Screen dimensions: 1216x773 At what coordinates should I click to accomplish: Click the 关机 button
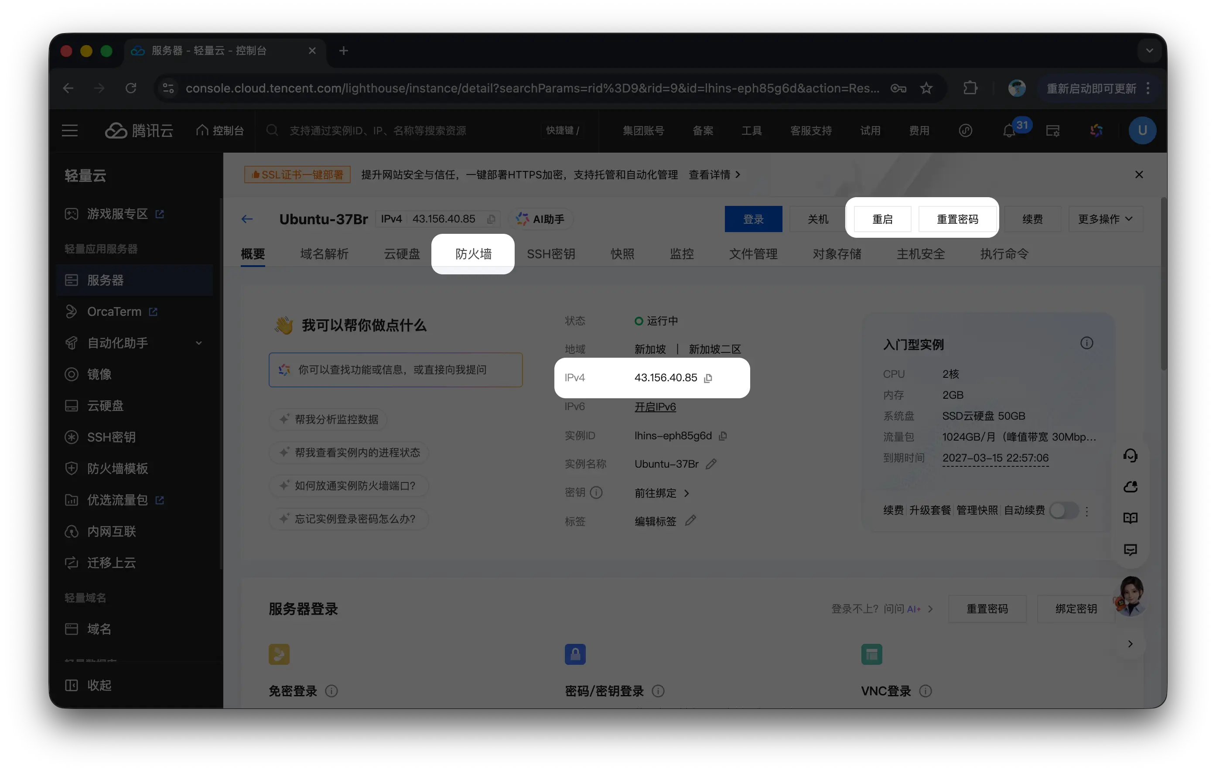pyautogui.click(x=817, y=219)
